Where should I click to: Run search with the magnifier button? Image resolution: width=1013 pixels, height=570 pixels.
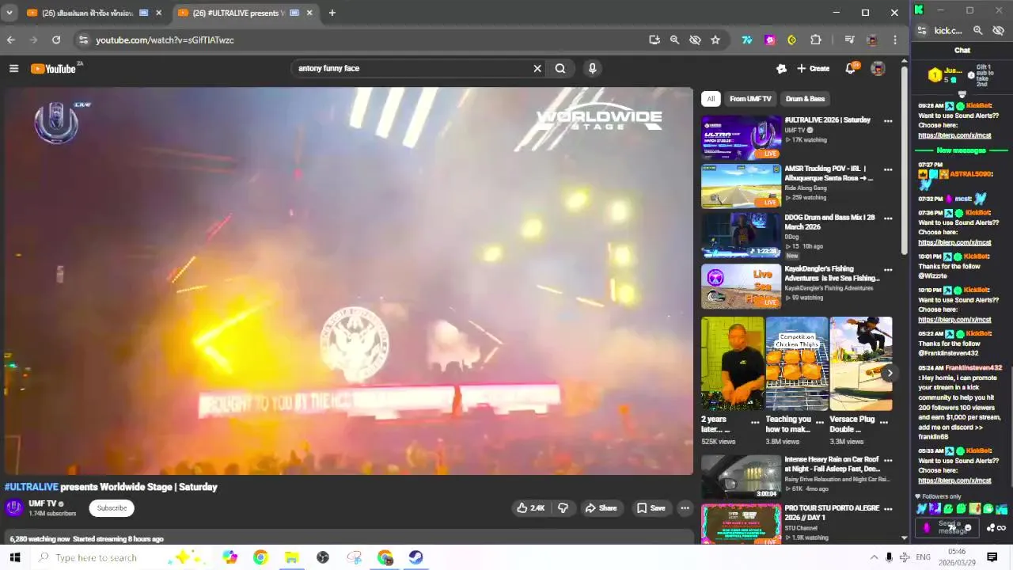[560, 69]
